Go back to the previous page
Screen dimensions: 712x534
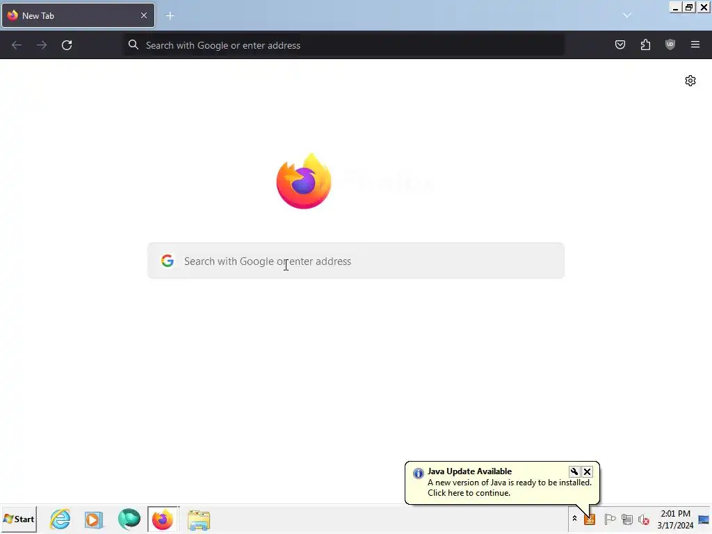click(x=17, y=45)
